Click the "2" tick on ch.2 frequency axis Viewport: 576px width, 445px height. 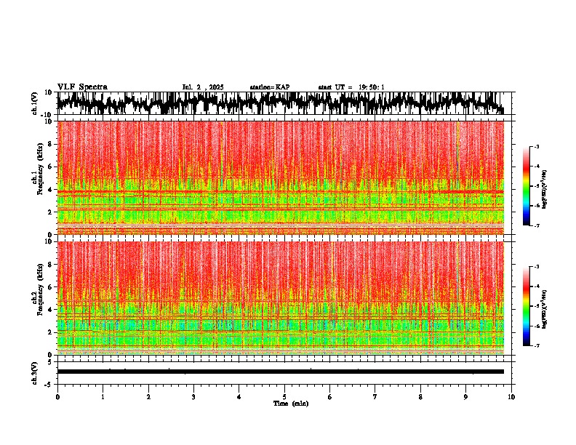[x=51, y=332]
